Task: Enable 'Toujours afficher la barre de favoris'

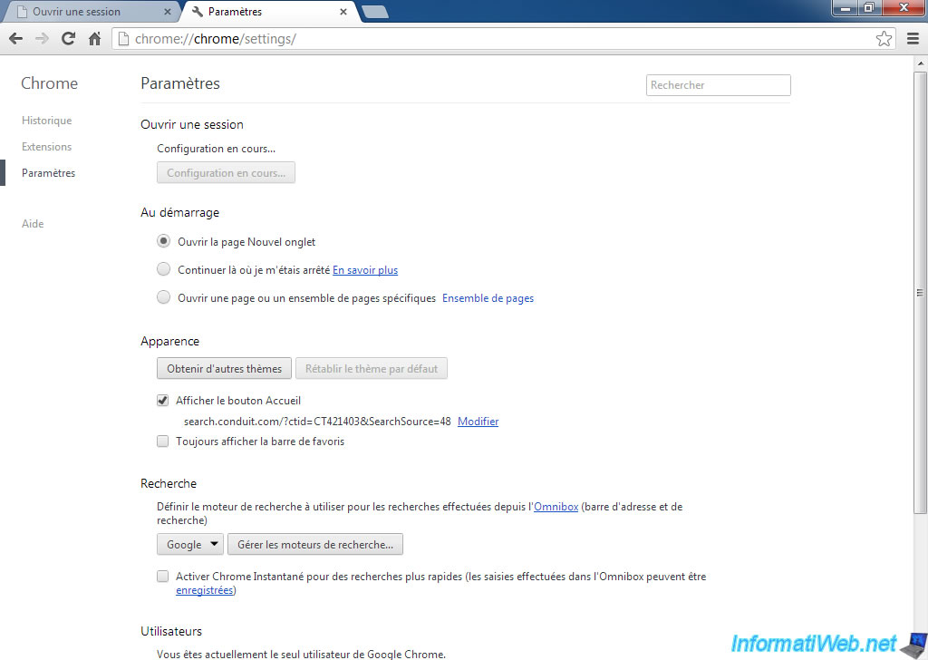Action: 163,442
